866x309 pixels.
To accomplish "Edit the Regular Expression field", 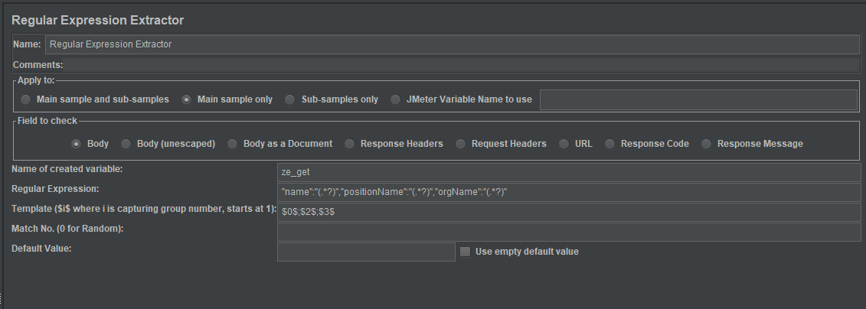I will [569, 192].
